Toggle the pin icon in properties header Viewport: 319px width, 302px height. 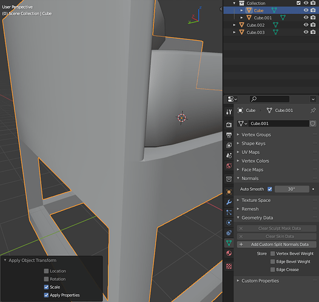(x=313, y=110)
